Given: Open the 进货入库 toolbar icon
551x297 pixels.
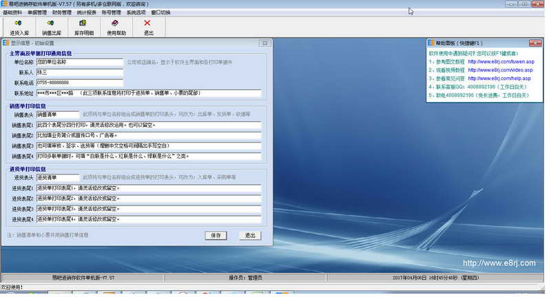Looking at the screenshot, I should point(19,27).
